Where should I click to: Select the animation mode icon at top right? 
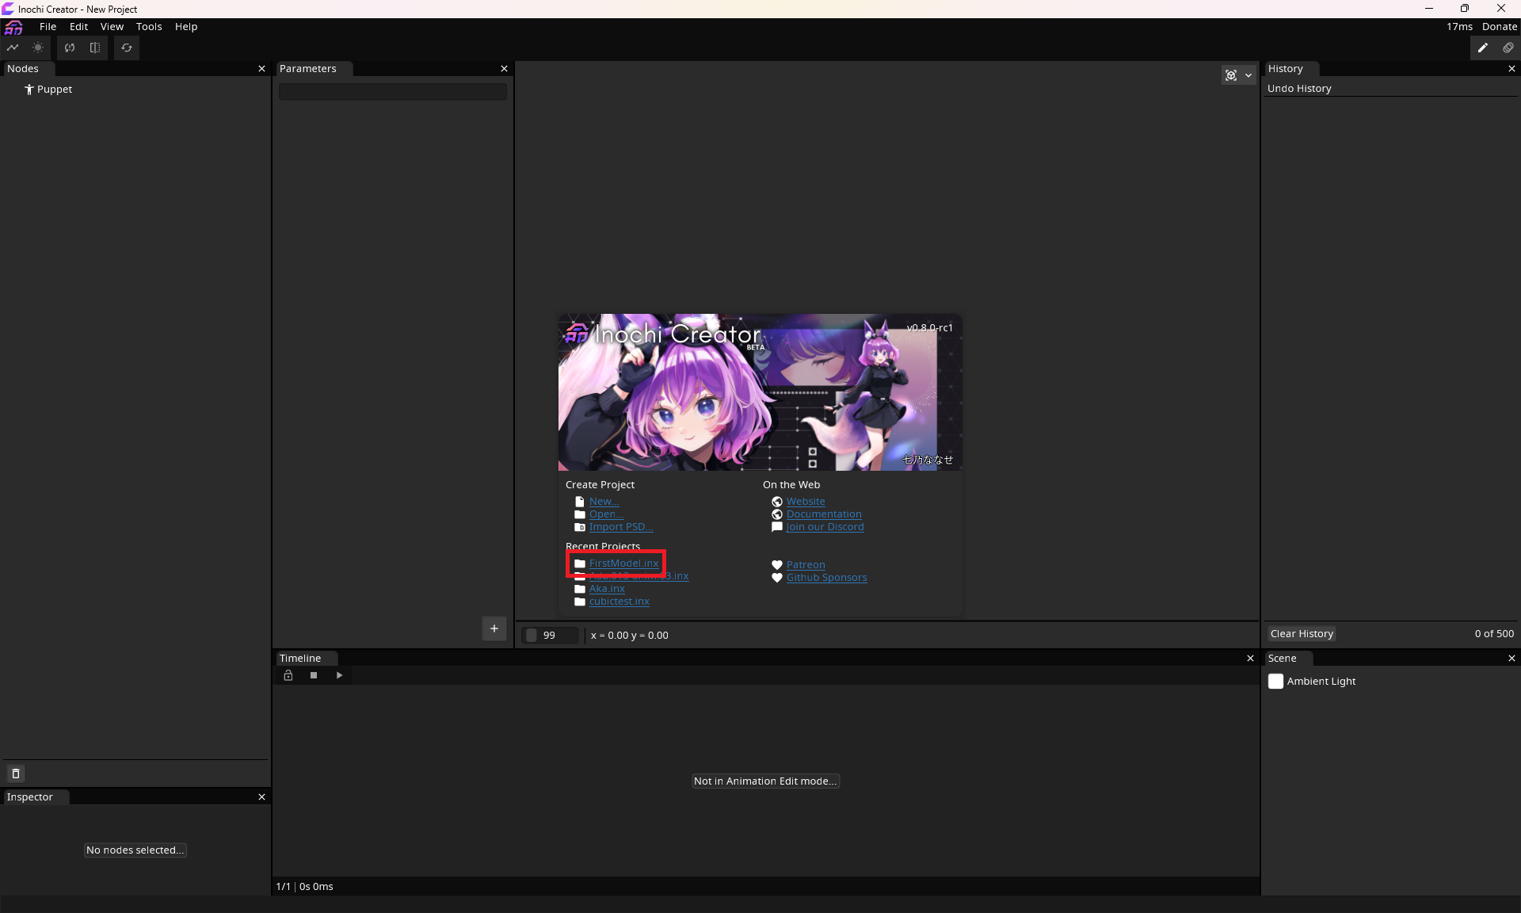[1508, 48]
